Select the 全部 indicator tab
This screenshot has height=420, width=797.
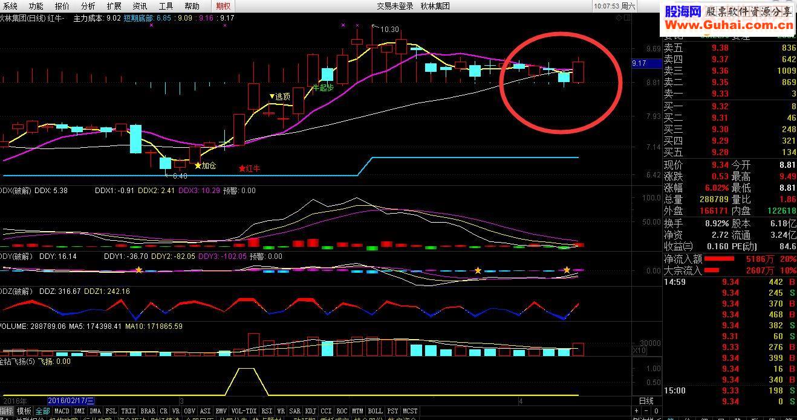[42, 412]
